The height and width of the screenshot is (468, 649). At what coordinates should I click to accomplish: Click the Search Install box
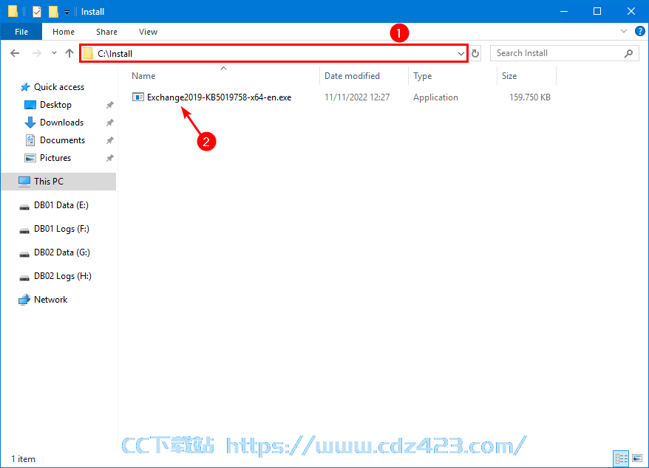(564, 53)
